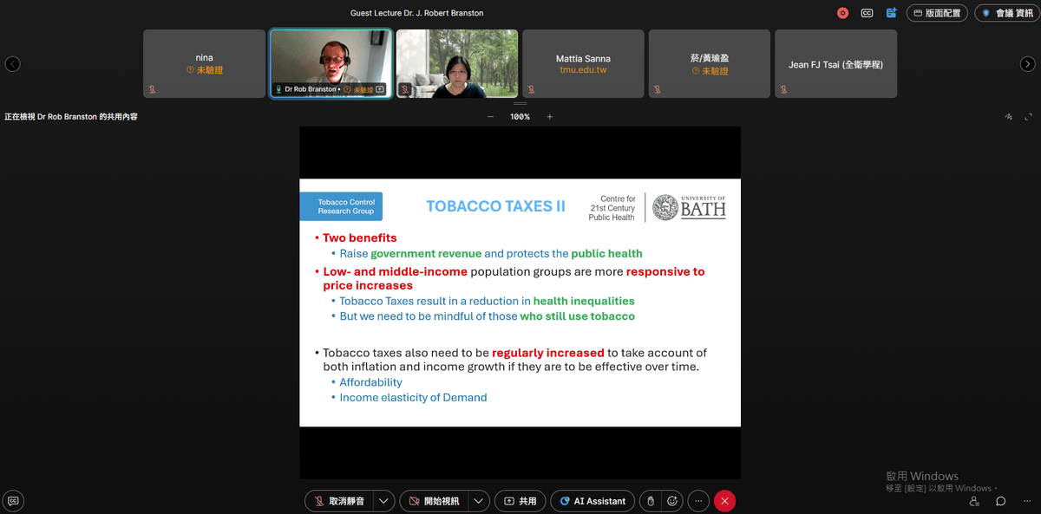The height and width of the screenshot is (514, 1041).
Task: Click 正在檢視 Dr Rob Branston sharing label
Action: 70,116
